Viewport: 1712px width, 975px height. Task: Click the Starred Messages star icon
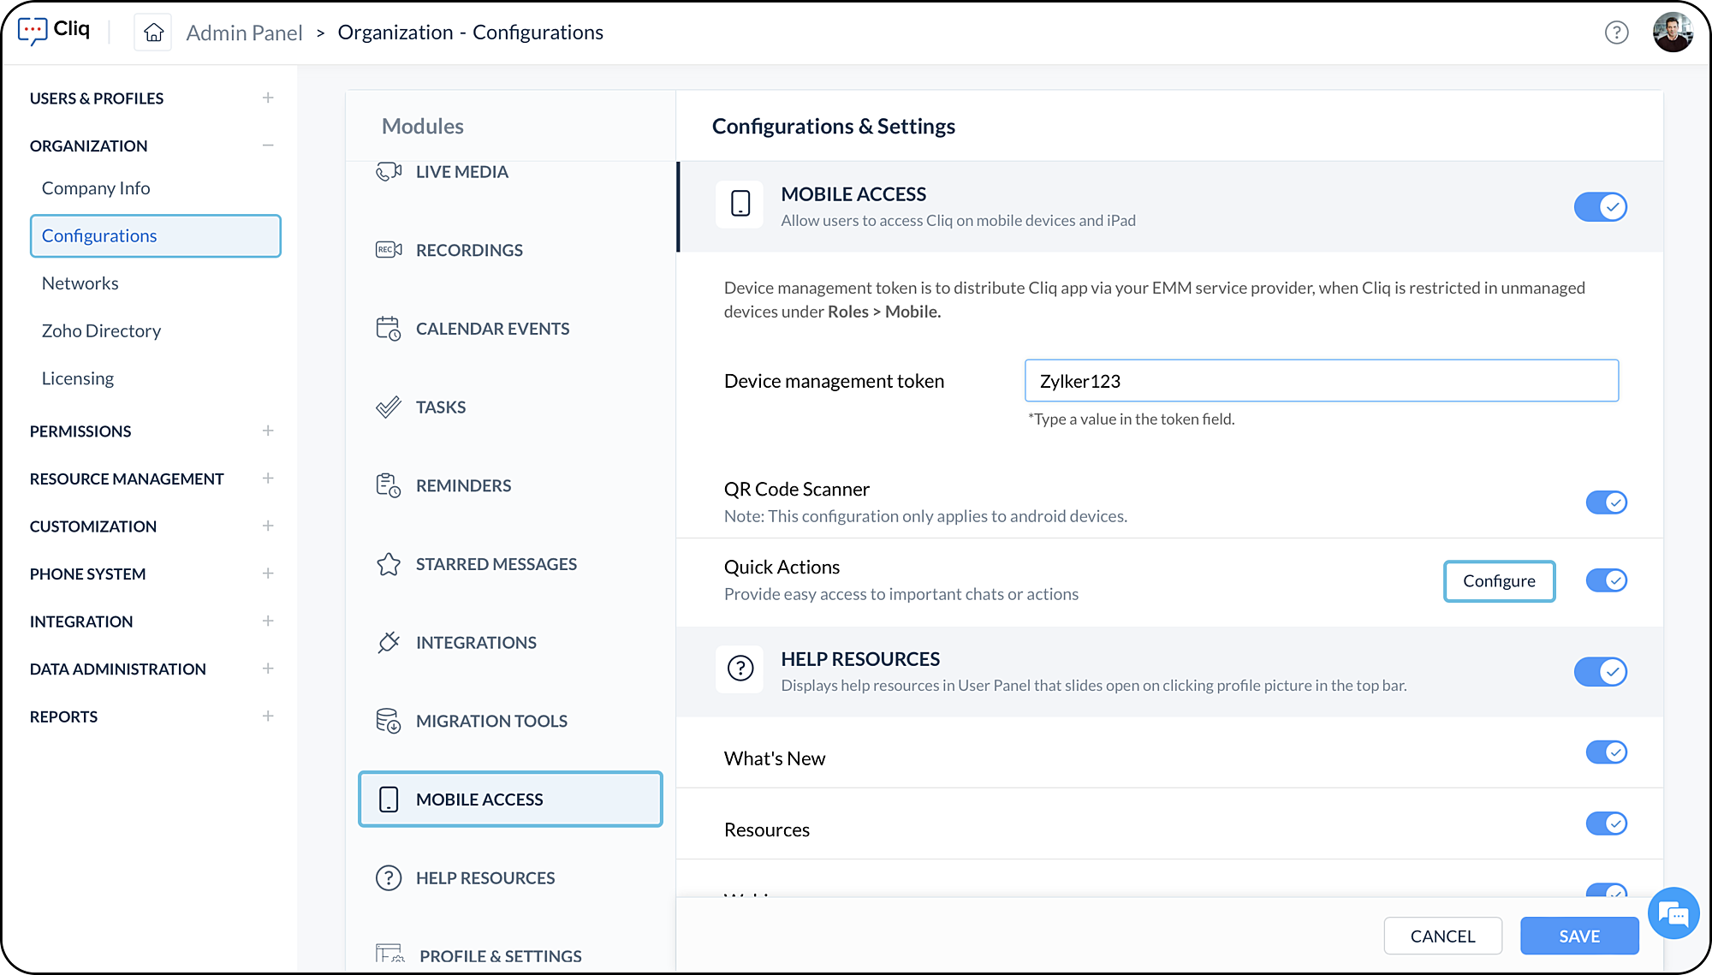tap(389, 564)
